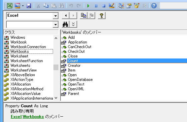Open Find with toolbar binoculars icon
Screen dimensions: 187x122
61,6
